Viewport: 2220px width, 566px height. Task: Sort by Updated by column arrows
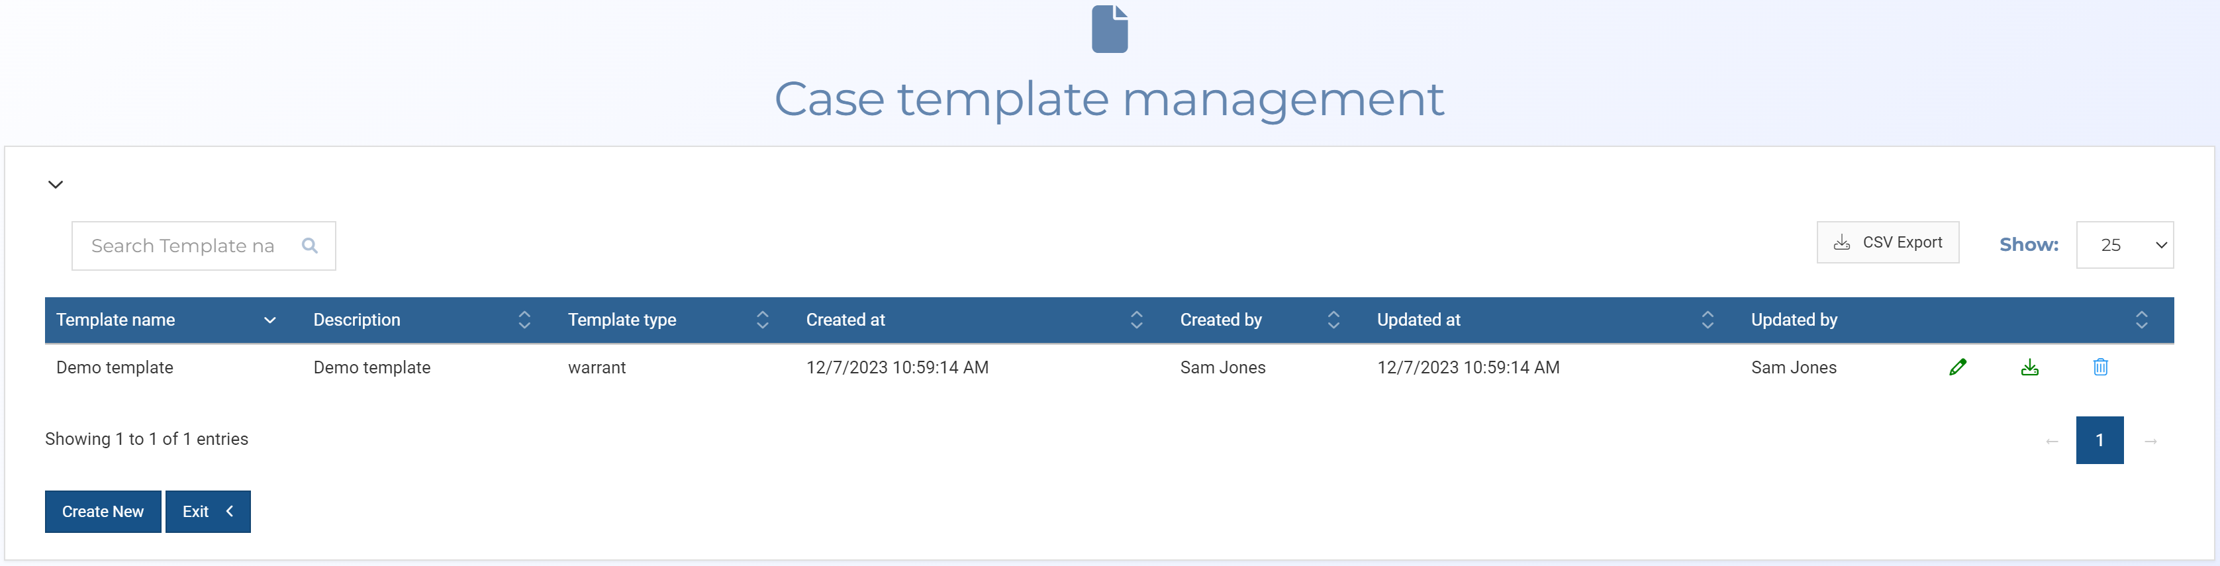coord(2141,320)
